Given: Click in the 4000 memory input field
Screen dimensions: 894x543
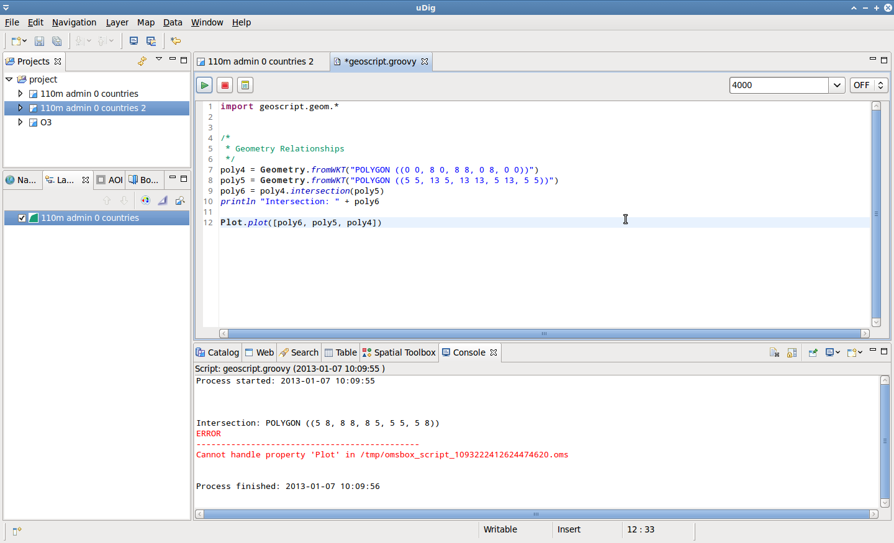Looking at the screenshot, I should pyautogui.click(x=779, y=85).
